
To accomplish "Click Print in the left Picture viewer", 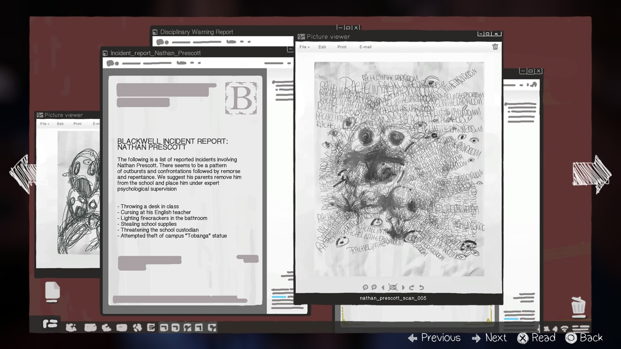I will tap(77, 124).
